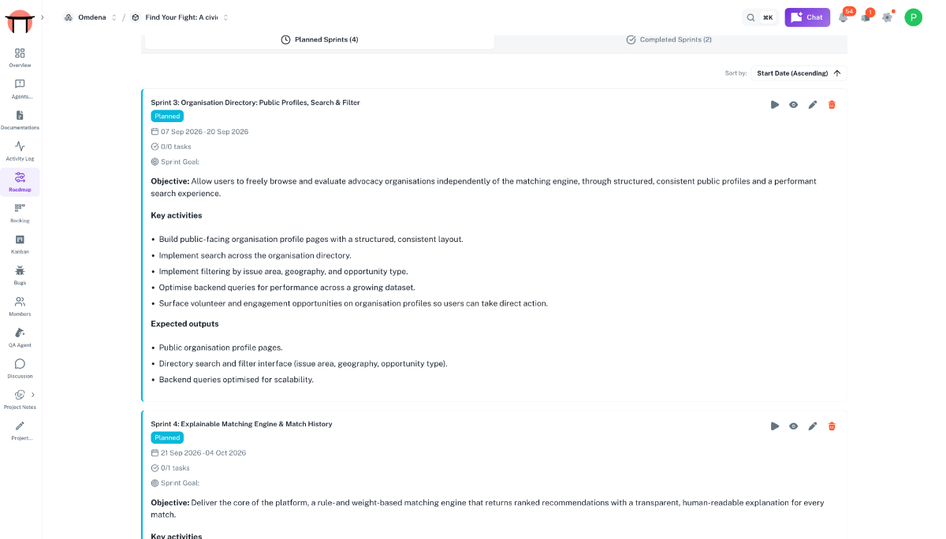Open the Activity Log
Image resolution: width=946 pixels, height=539 pixels.
tap(20, 151)
